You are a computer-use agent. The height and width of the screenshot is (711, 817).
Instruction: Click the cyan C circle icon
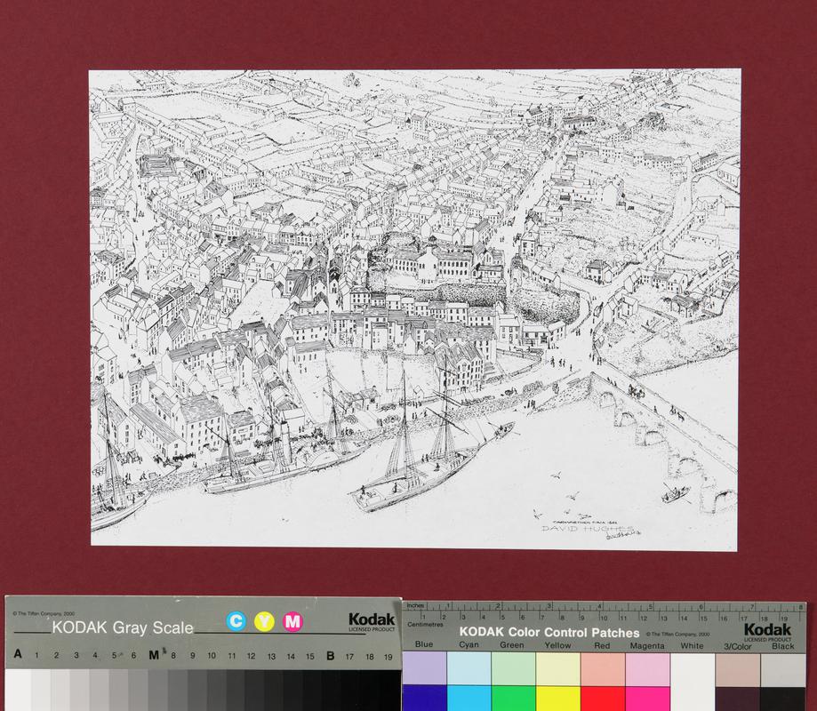(236, 621)
